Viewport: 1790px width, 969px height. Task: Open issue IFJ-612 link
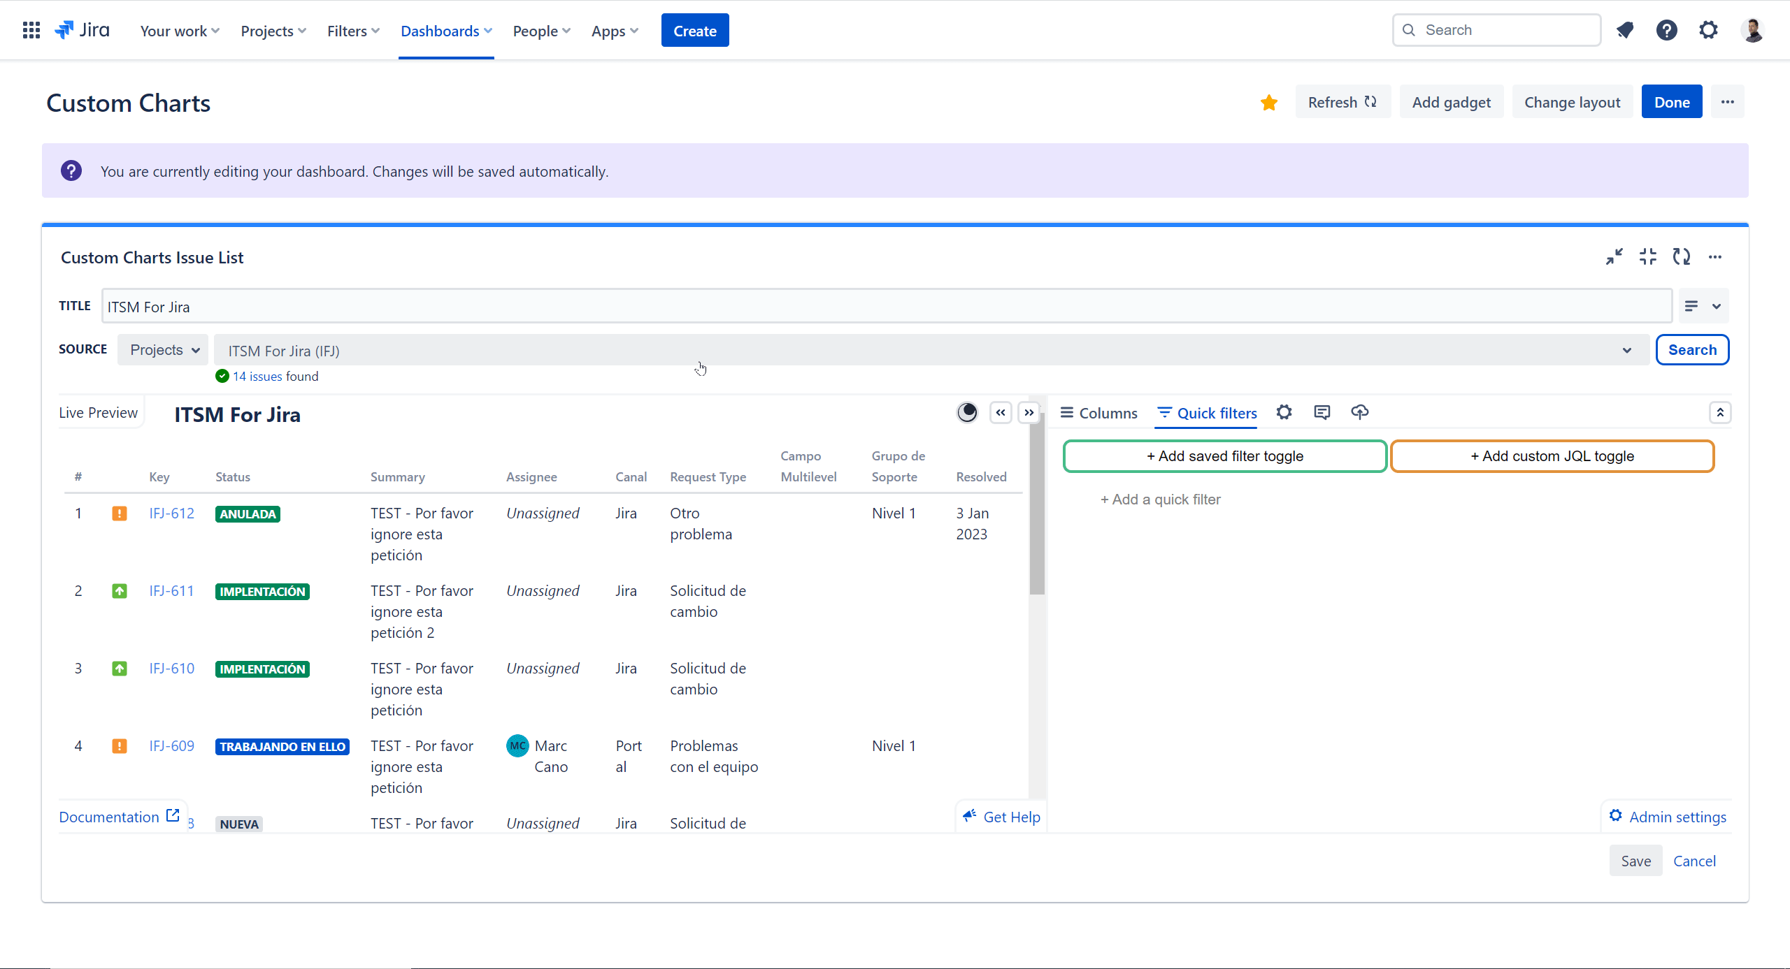pos(171,513)
